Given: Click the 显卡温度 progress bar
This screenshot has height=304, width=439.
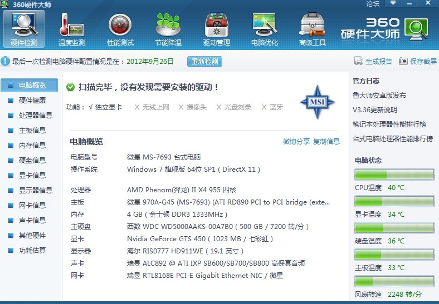Looking at the screenshot, I should pyautogui.click(x=394, y=201).
